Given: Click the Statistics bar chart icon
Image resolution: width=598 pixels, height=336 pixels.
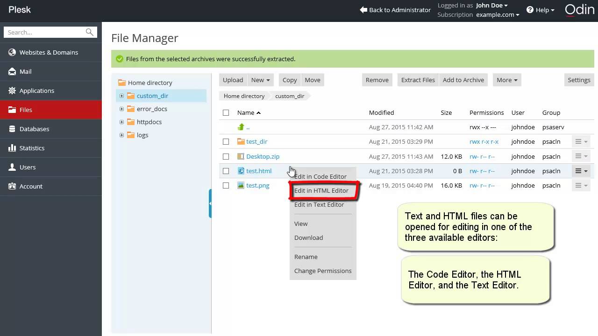Looking at the screenshot, I should pos(12,148).
